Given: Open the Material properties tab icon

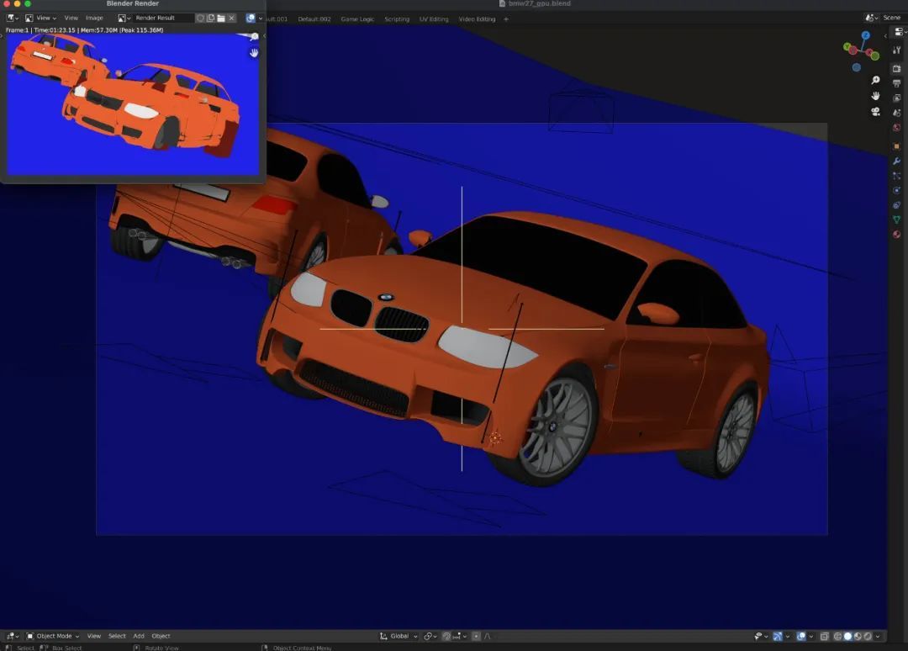Looking at the screenshot, I should pos(896,235).
